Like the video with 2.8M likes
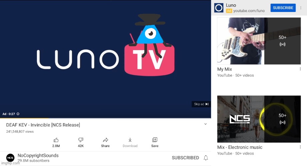The height and width of the screenshot is (166, 307). [x=56, y=142]
